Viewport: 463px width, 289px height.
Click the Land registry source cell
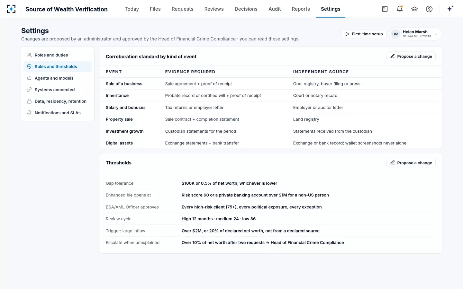(306, 119)
